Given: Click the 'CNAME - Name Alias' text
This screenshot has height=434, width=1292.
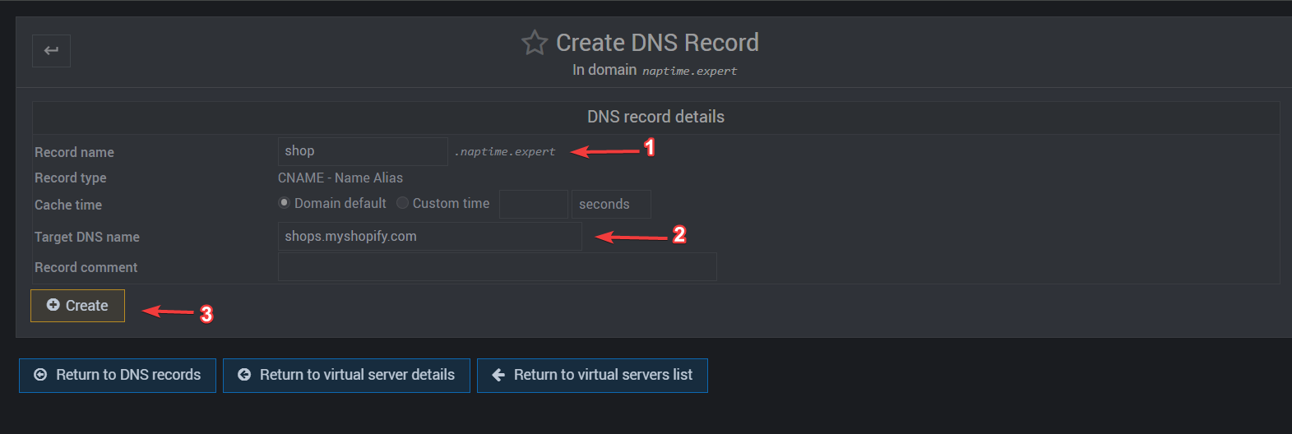Looking at the screenshot, I should (340, 178).
